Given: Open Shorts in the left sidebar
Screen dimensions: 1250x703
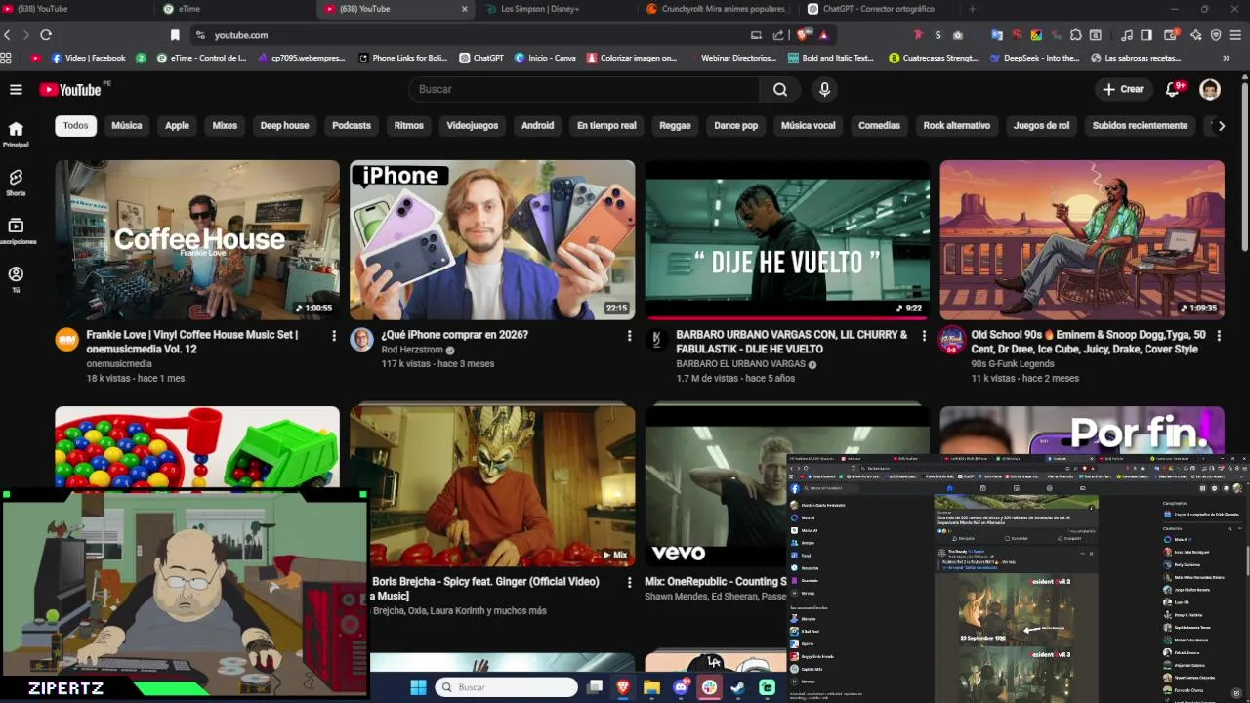Looking at the screenshot, I should [16, 183].
